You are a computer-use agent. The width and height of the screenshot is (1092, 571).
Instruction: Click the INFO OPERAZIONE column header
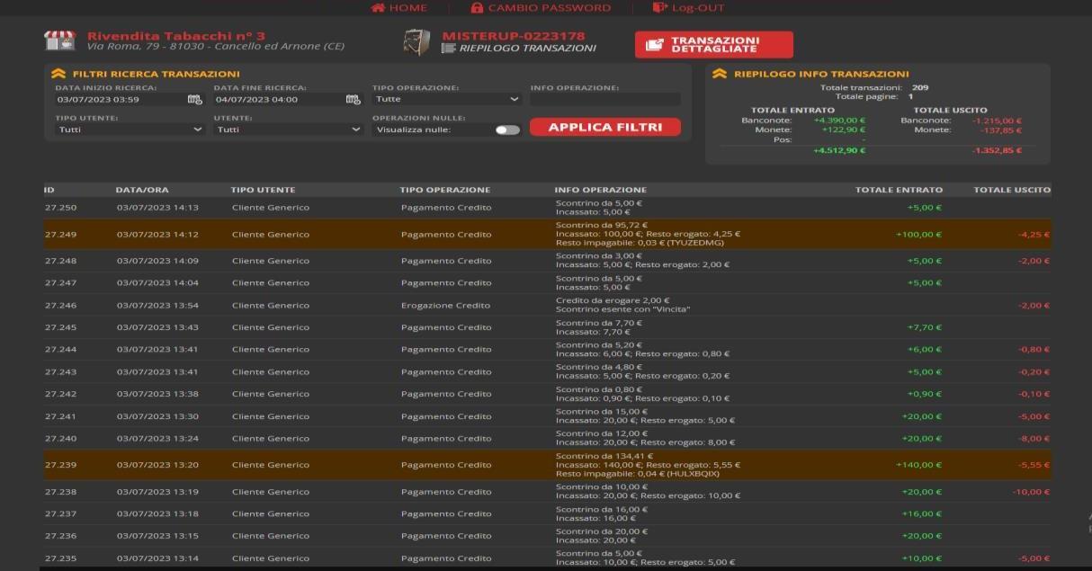coord(601,190)
